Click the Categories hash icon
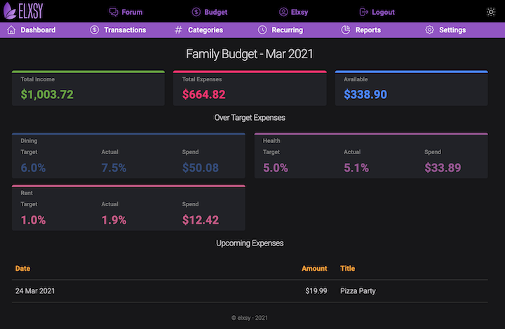 click(x=179, y=30)
